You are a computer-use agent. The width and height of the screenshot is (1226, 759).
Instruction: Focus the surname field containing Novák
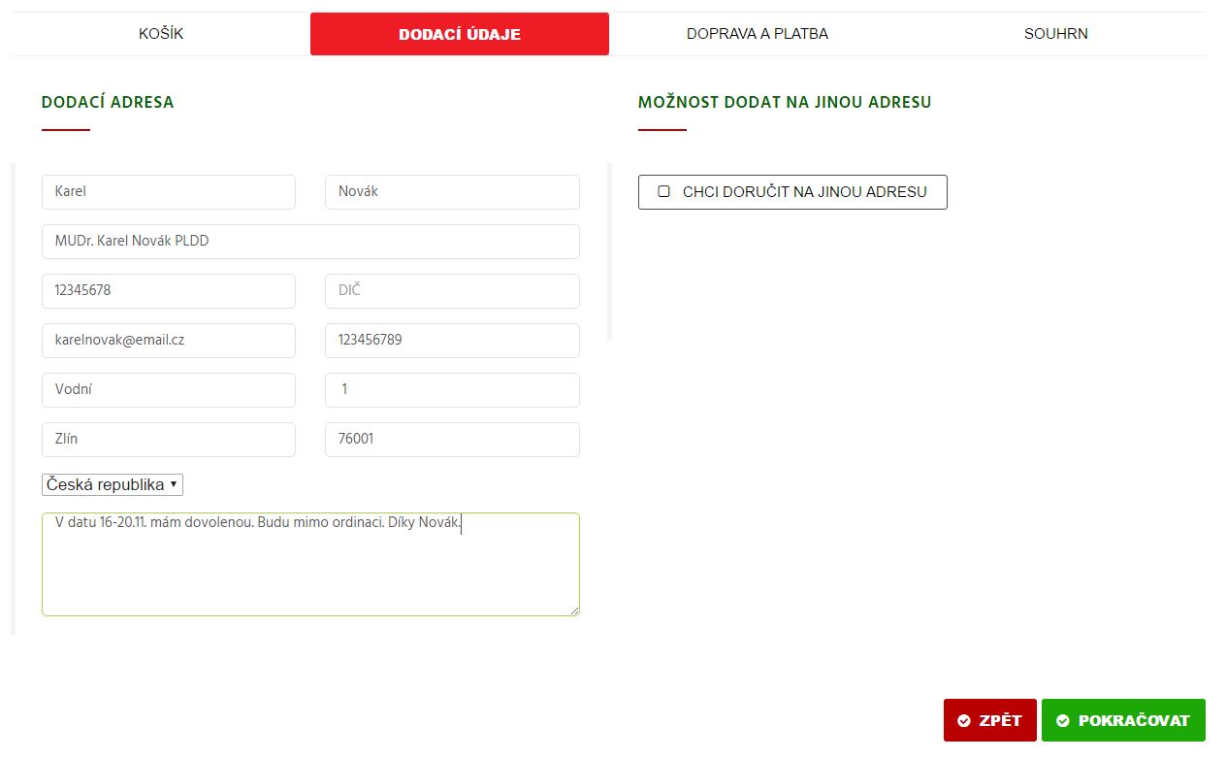452,192
